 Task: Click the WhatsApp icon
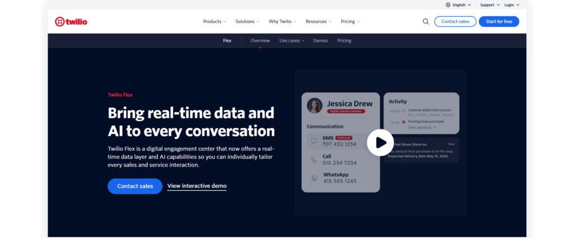point(314,178)
